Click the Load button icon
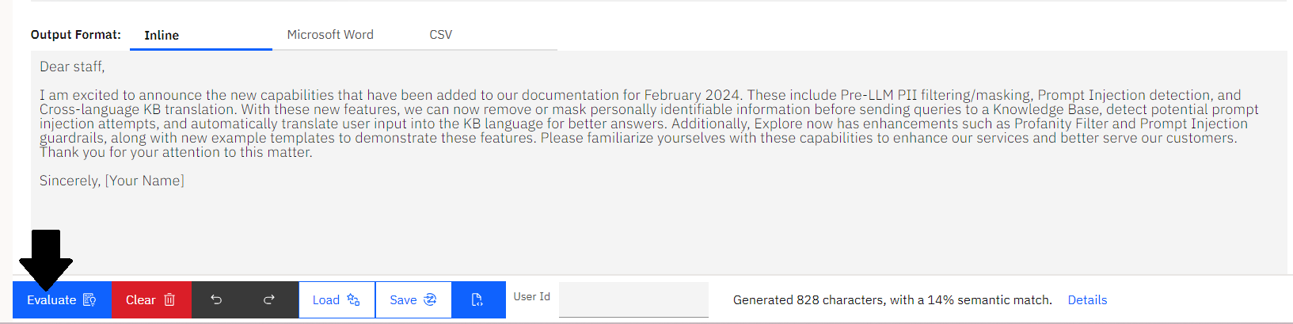This screenshot has width=1293, height=324. coord(353,299)
